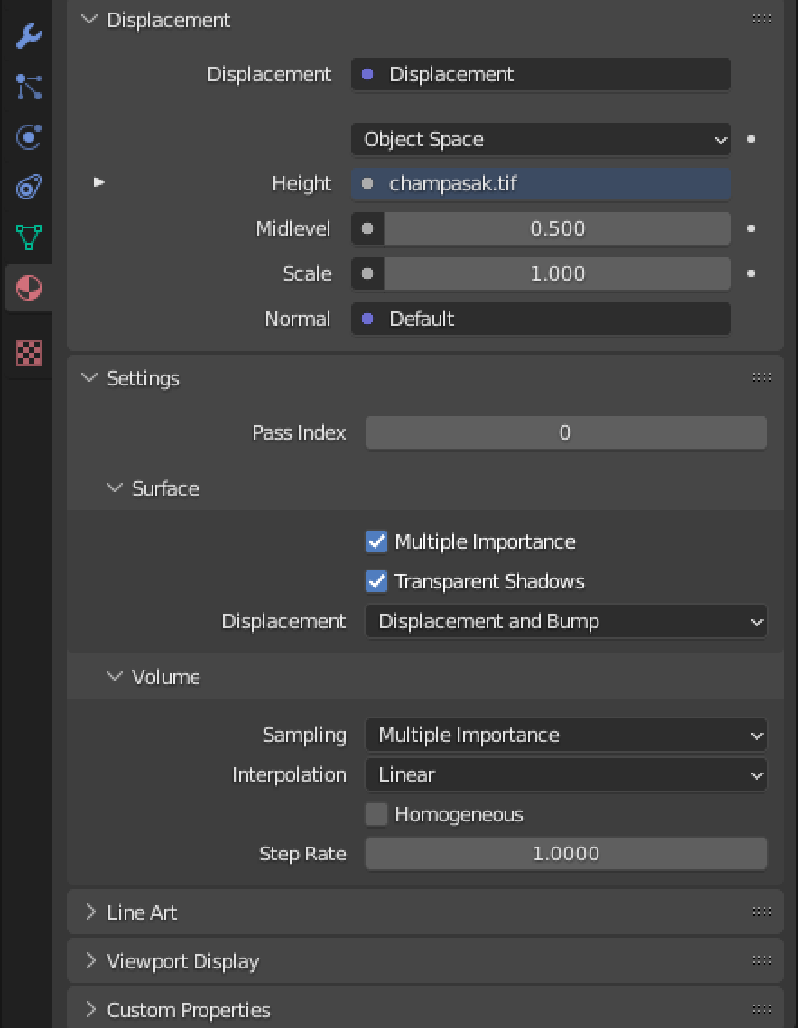Click the Default normal input socket
This screenshot has width=798, height=1028.
[x=540, y=319]
